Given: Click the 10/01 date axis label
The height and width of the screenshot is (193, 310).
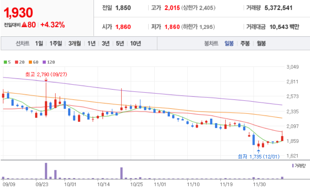Looking at the screenshot, I should (70, 184).
